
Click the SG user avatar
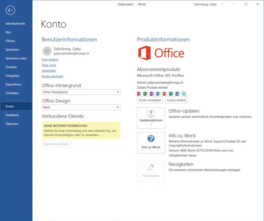pyautogui.click(x=47, y=51)
